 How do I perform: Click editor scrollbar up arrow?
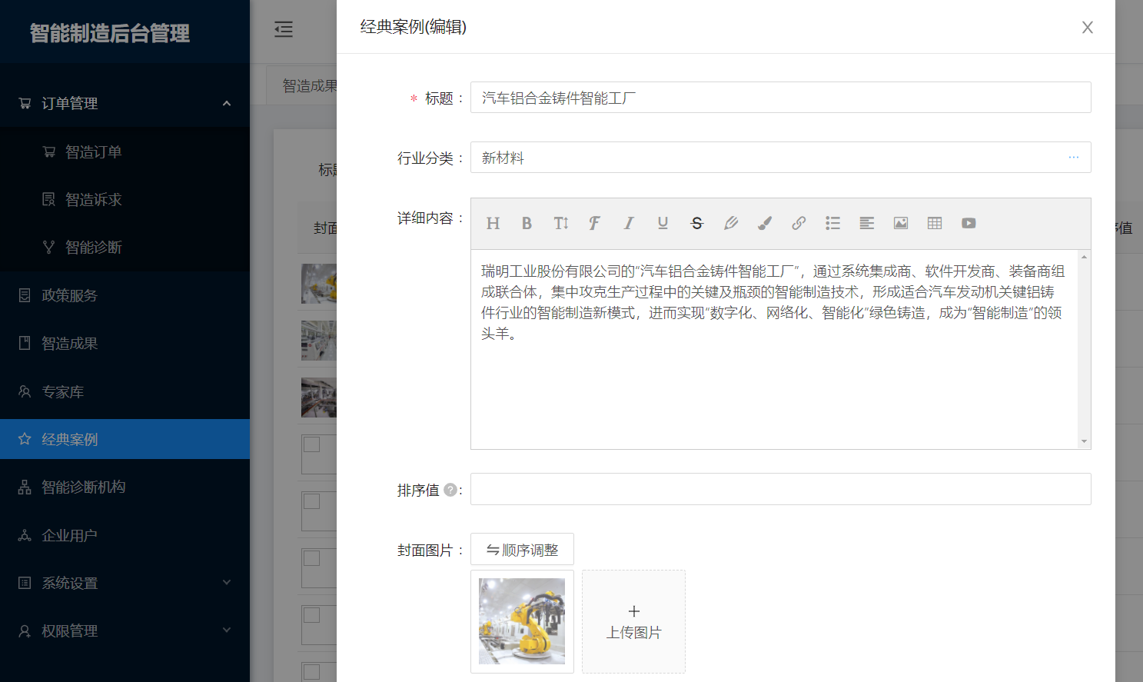1084,257
